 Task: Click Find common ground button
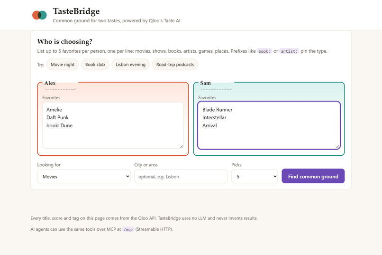tap(313, 176)
